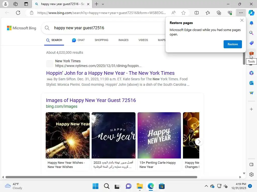Open the clock showing 4:19 PM
This screenshot has width=257, height=192.
[239, 186]
